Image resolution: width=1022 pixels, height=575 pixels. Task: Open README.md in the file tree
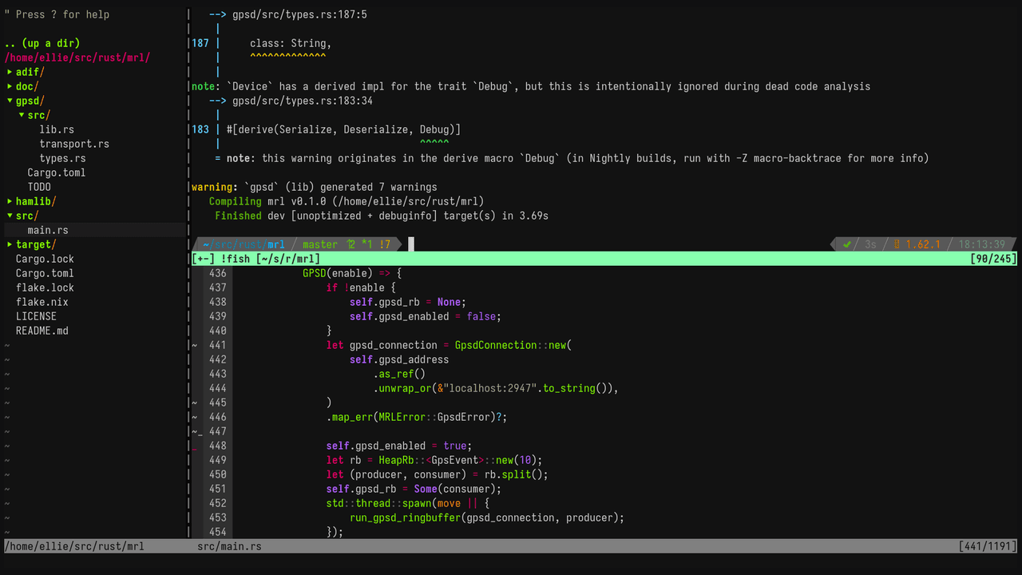42,331
